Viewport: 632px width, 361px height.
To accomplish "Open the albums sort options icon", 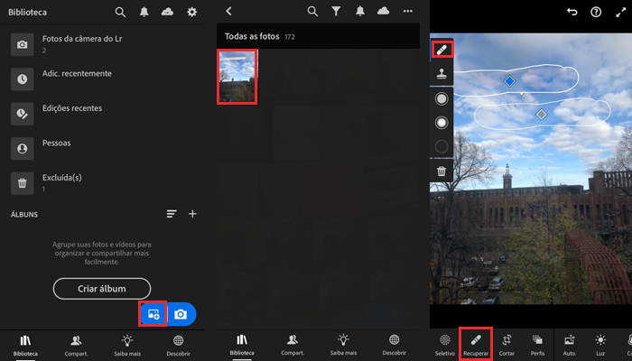I will pyautogui.click(x=172, y=214).
